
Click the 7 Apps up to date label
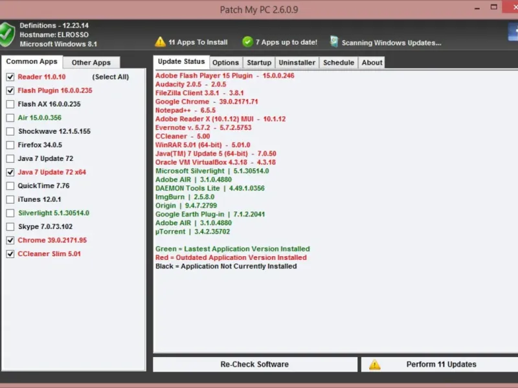pyautogui.click(x=286, y=42)
